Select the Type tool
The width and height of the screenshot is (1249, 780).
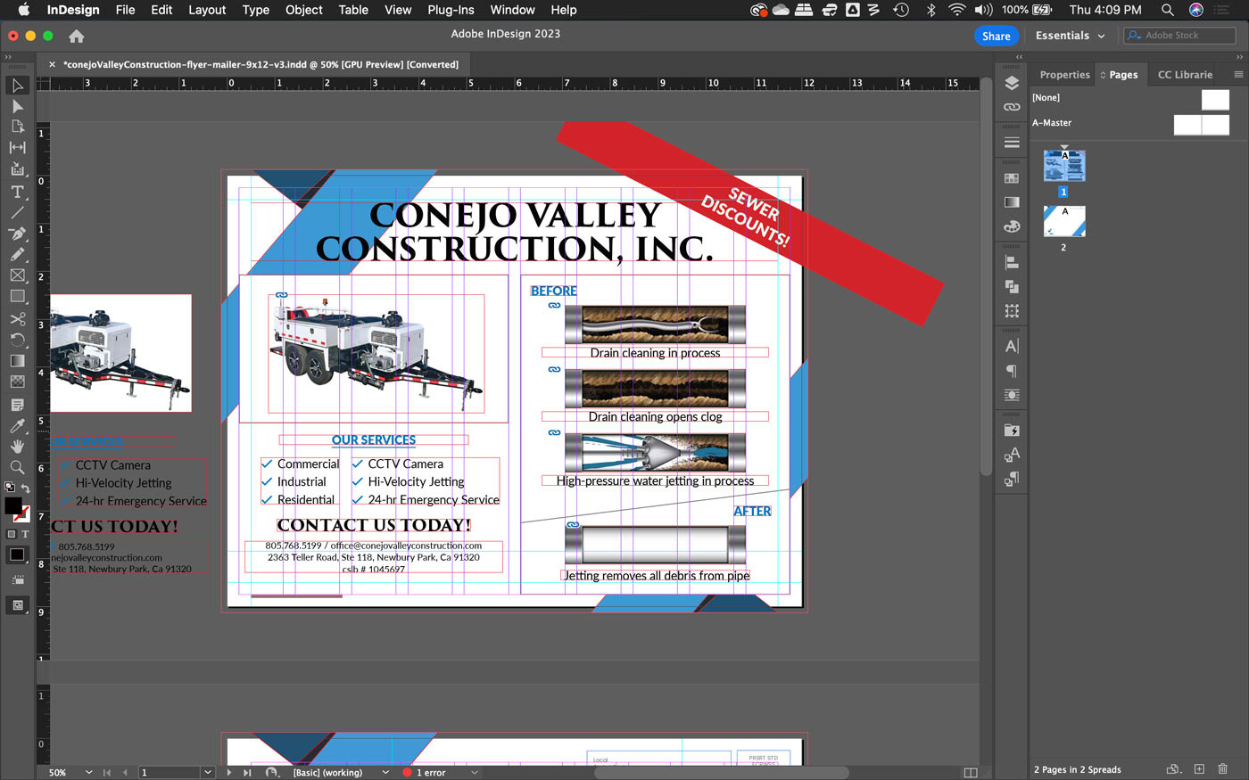(17, 192)
